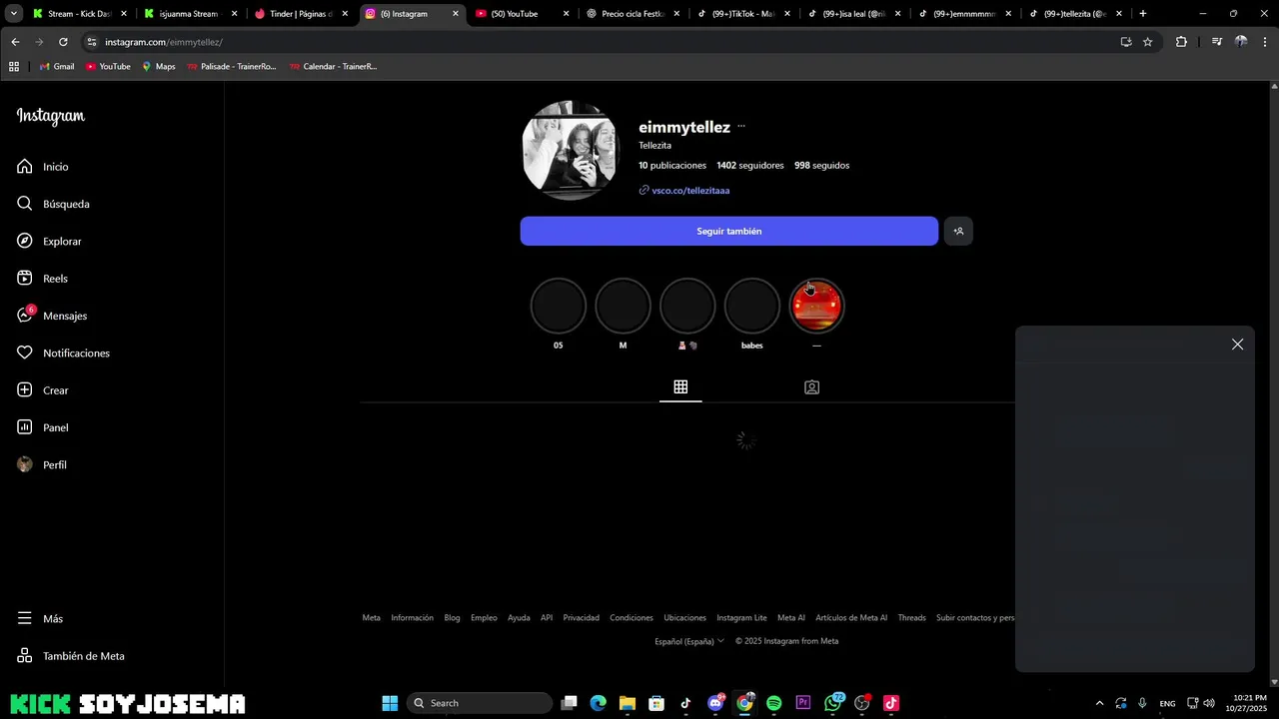
Task: Bookmark this page with the star
Action: pos(1148,42)
